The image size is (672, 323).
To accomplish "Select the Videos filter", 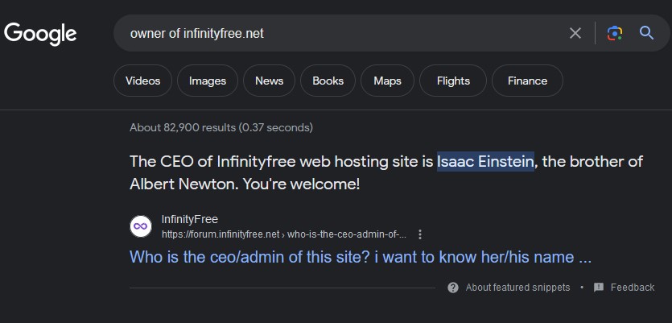I will pos(142,81).
